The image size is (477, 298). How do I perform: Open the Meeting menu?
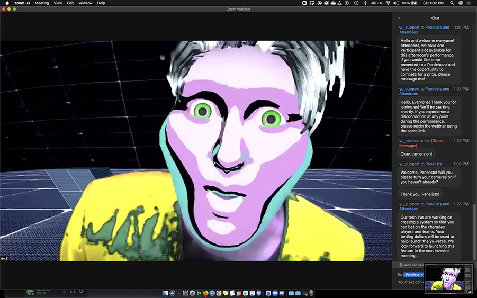click(x=42, y=3)
